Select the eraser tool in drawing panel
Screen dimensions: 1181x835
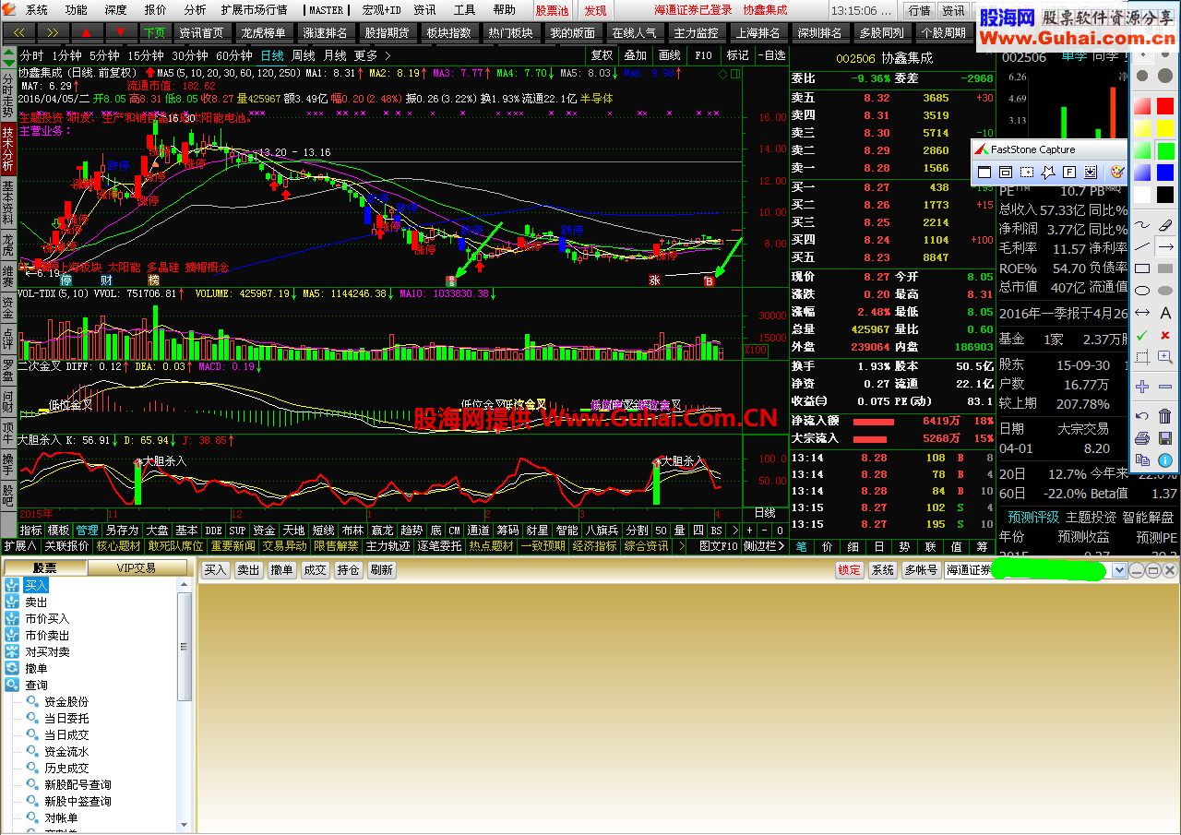1165,225
